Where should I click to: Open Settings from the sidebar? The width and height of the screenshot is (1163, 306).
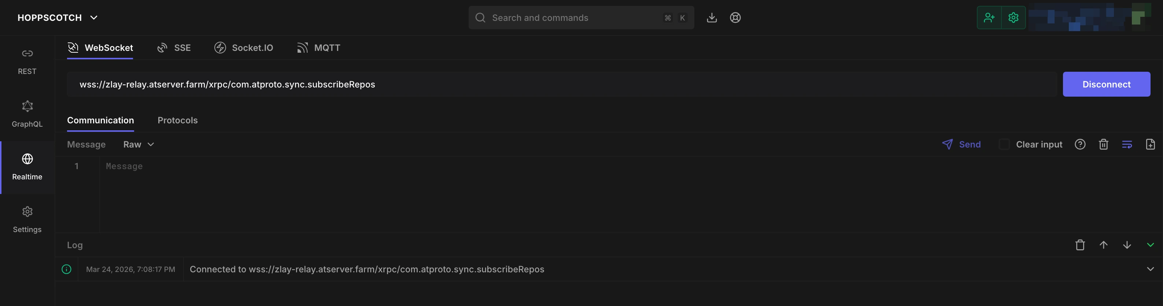click(x=27, y=219)
